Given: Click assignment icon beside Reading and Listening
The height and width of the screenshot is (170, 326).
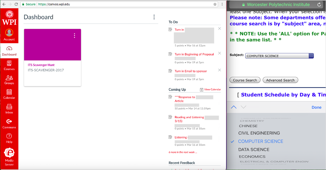Looking at the screenshot, I should (x=170, y=117).
